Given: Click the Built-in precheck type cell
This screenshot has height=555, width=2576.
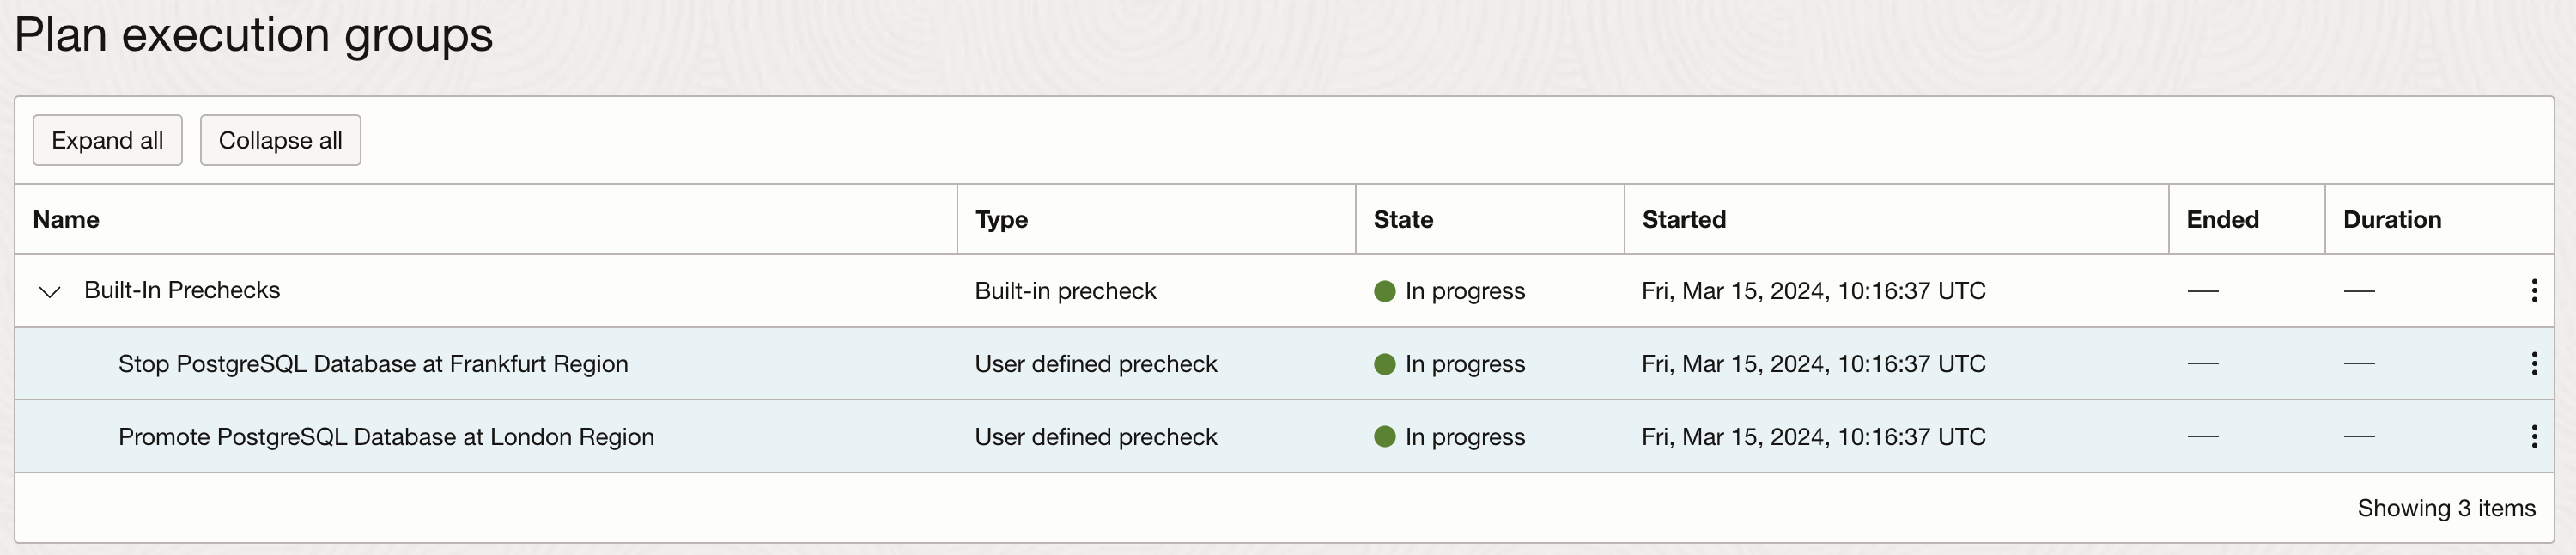Looking at the screenshot, I should (x=1065, y=291).
